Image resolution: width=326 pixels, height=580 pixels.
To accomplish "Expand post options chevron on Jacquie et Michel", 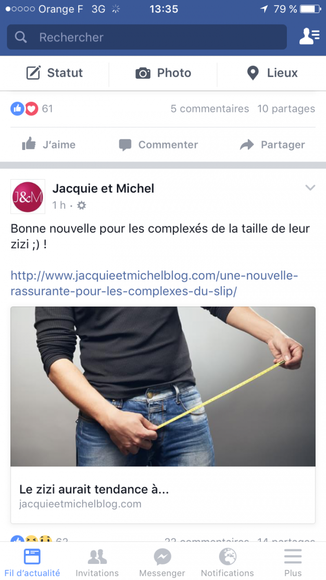I will (310, 188).
